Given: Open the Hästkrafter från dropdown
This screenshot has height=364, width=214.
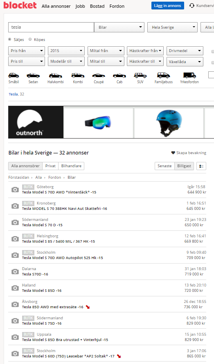Looking at the screenshot, I should point(145,50).
